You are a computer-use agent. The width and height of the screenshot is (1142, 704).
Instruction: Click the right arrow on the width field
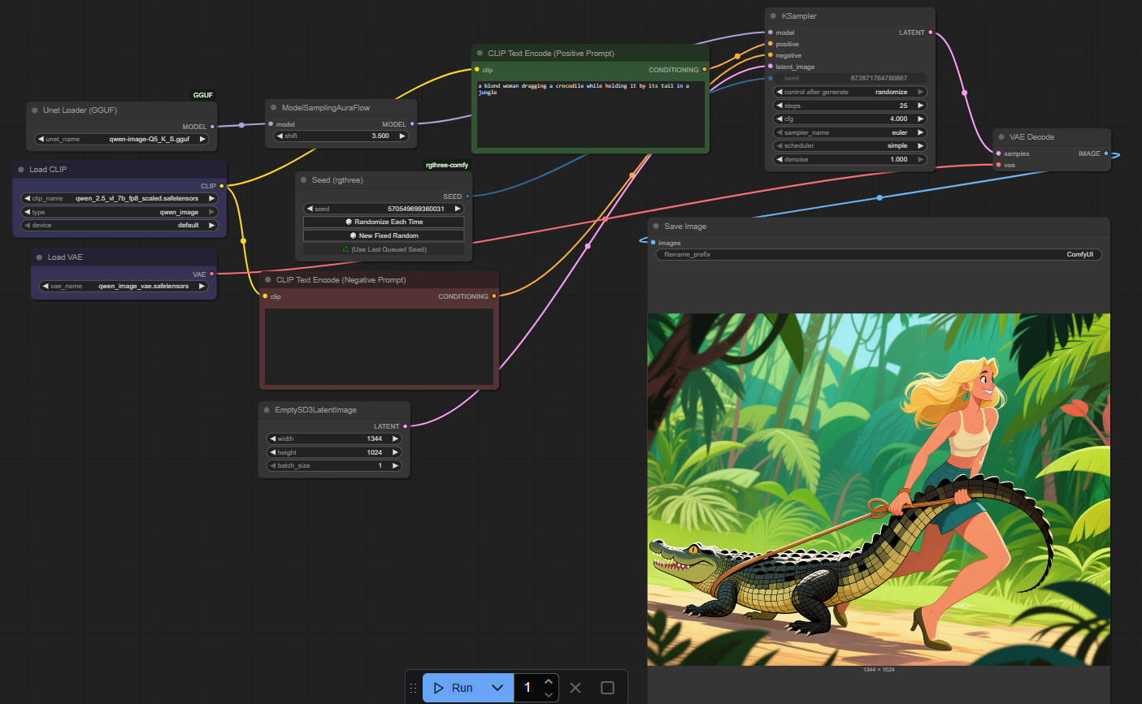point(395,438)
